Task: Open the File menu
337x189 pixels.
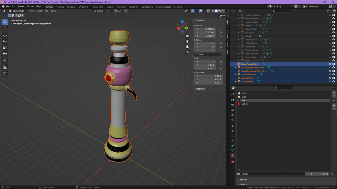Action: [x=8, y=6]
